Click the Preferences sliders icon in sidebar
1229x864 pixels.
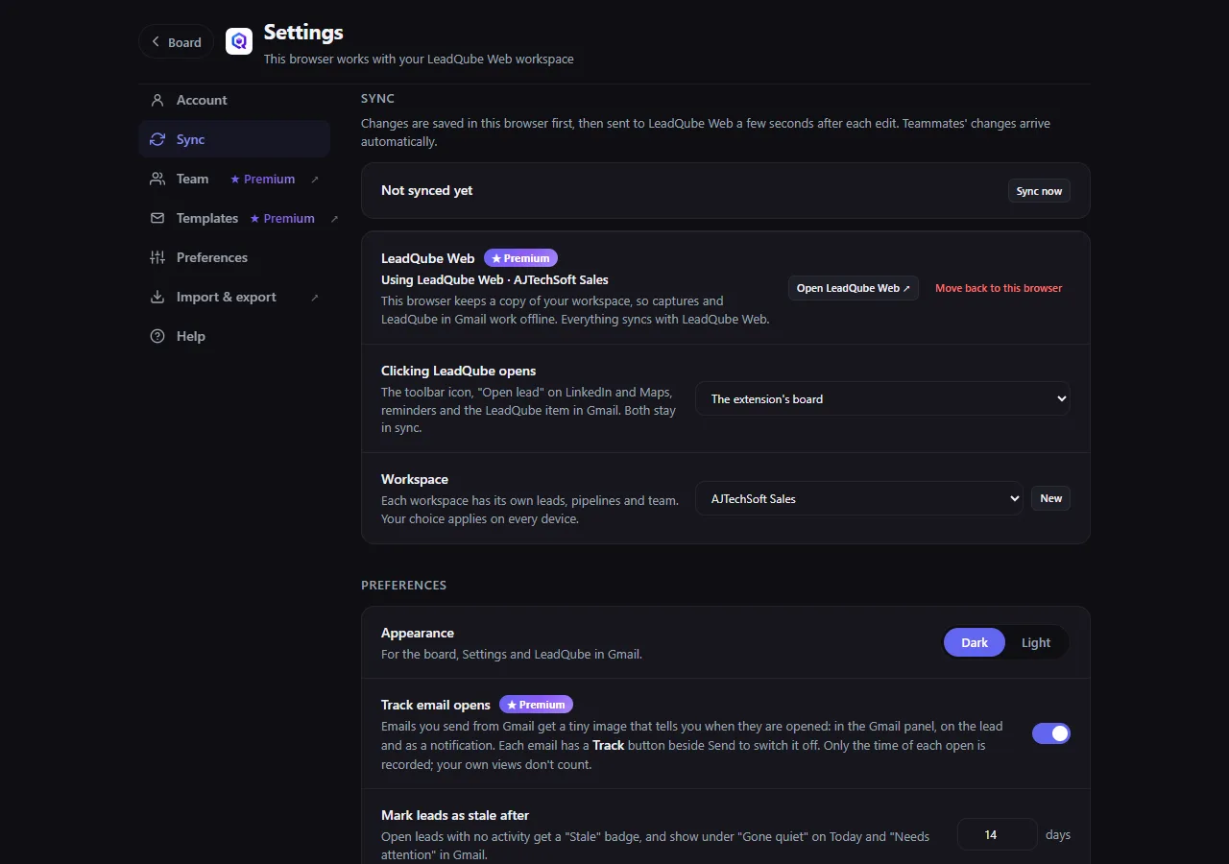click(157, 257)
